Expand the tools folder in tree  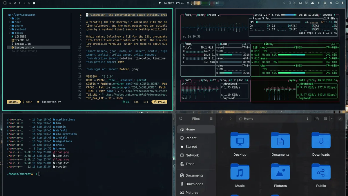[x=10, y=33]
